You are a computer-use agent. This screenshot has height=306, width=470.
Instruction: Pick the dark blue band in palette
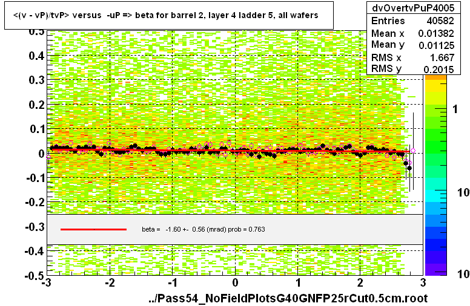[x=436, y=245]
